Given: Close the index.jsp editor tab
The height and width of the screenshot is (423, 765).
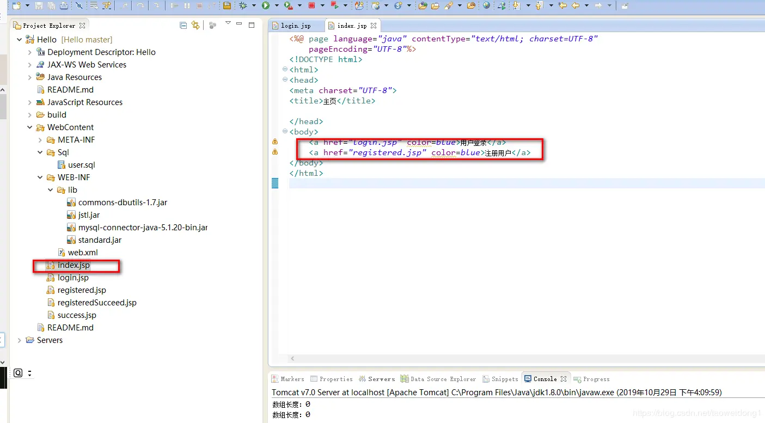Looking at the screenshot, I should [x=373, y=26].
